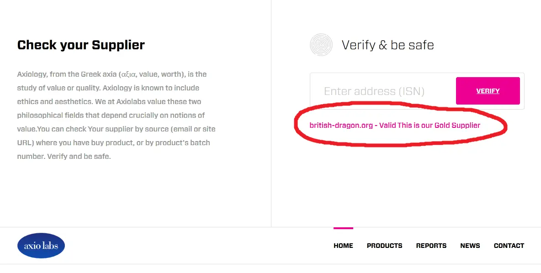The width and height of the screenshot is (541, 273).
Task: Open the HOME menu item
Action: point(343,246)
